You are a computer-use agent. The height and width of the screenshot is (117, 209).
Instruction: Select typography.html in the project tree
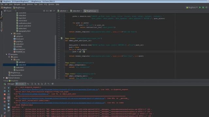[x=23, y=31]
